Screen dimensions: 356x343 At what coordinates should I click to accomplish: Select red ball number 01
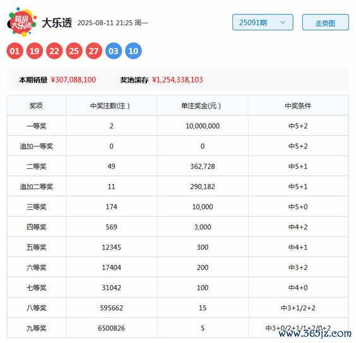coord(15,51)
